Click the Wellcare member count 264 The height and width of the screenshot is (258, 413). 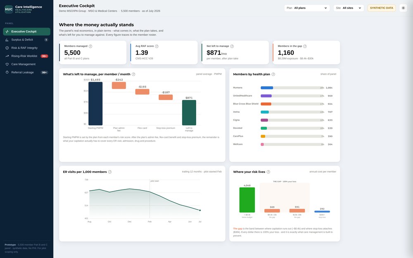[x=330, y=144]
